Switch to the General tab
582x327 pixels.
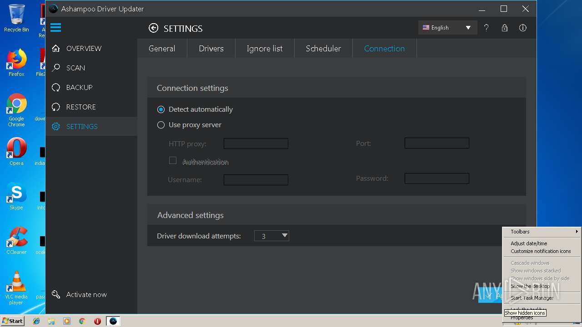pos(162,48)
